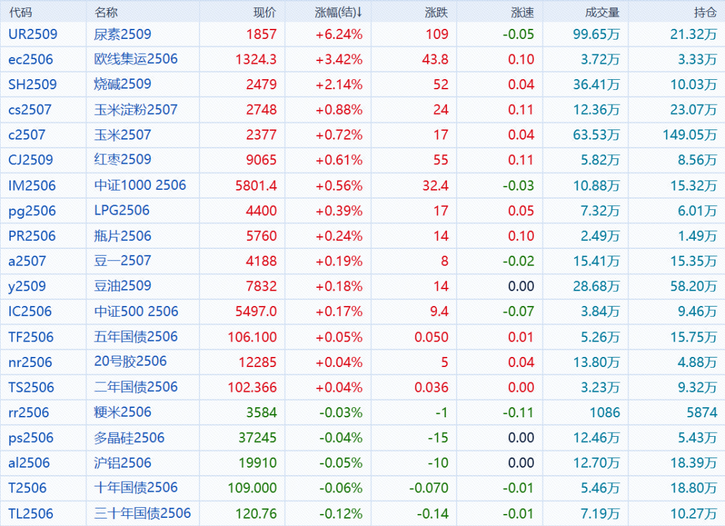Sort by the 涨幅(结) column header

click(x=338, y=12)
